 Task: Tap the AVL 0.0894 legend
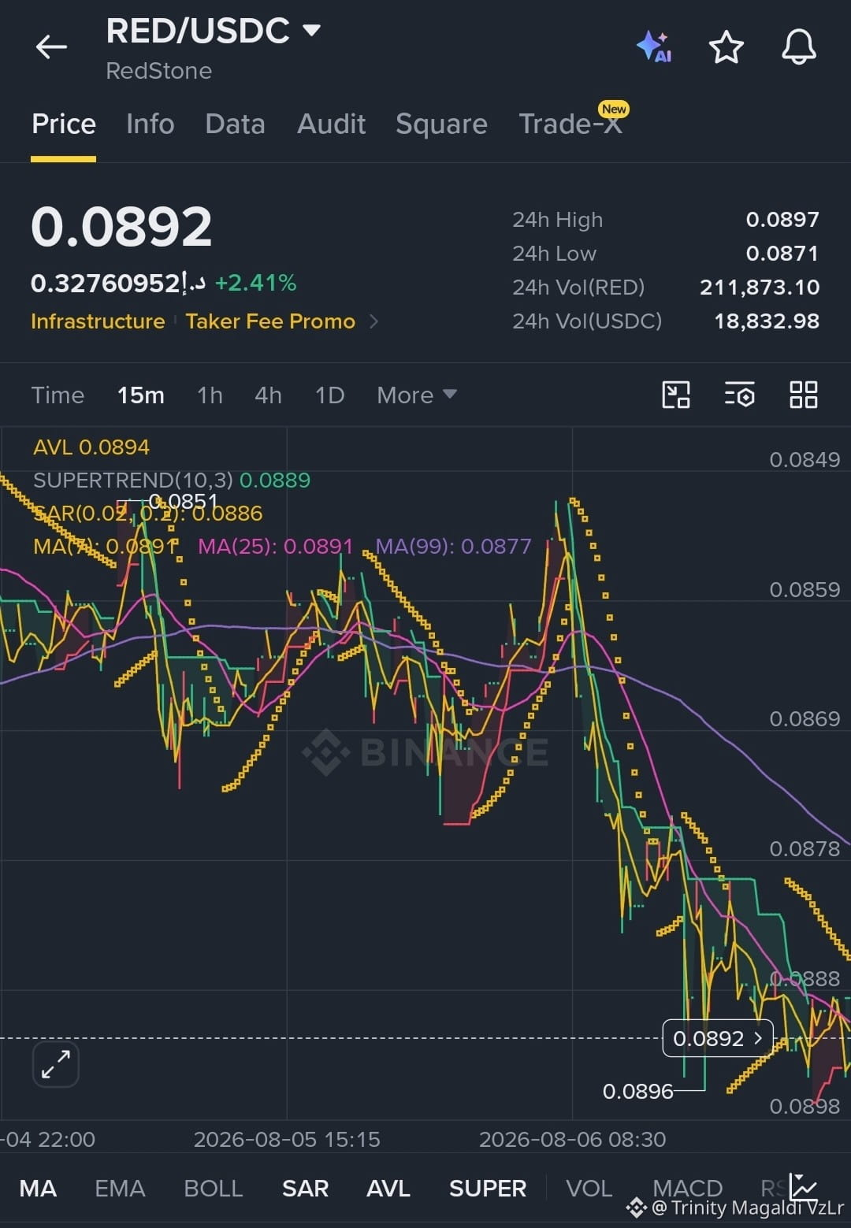coord(91,447)
